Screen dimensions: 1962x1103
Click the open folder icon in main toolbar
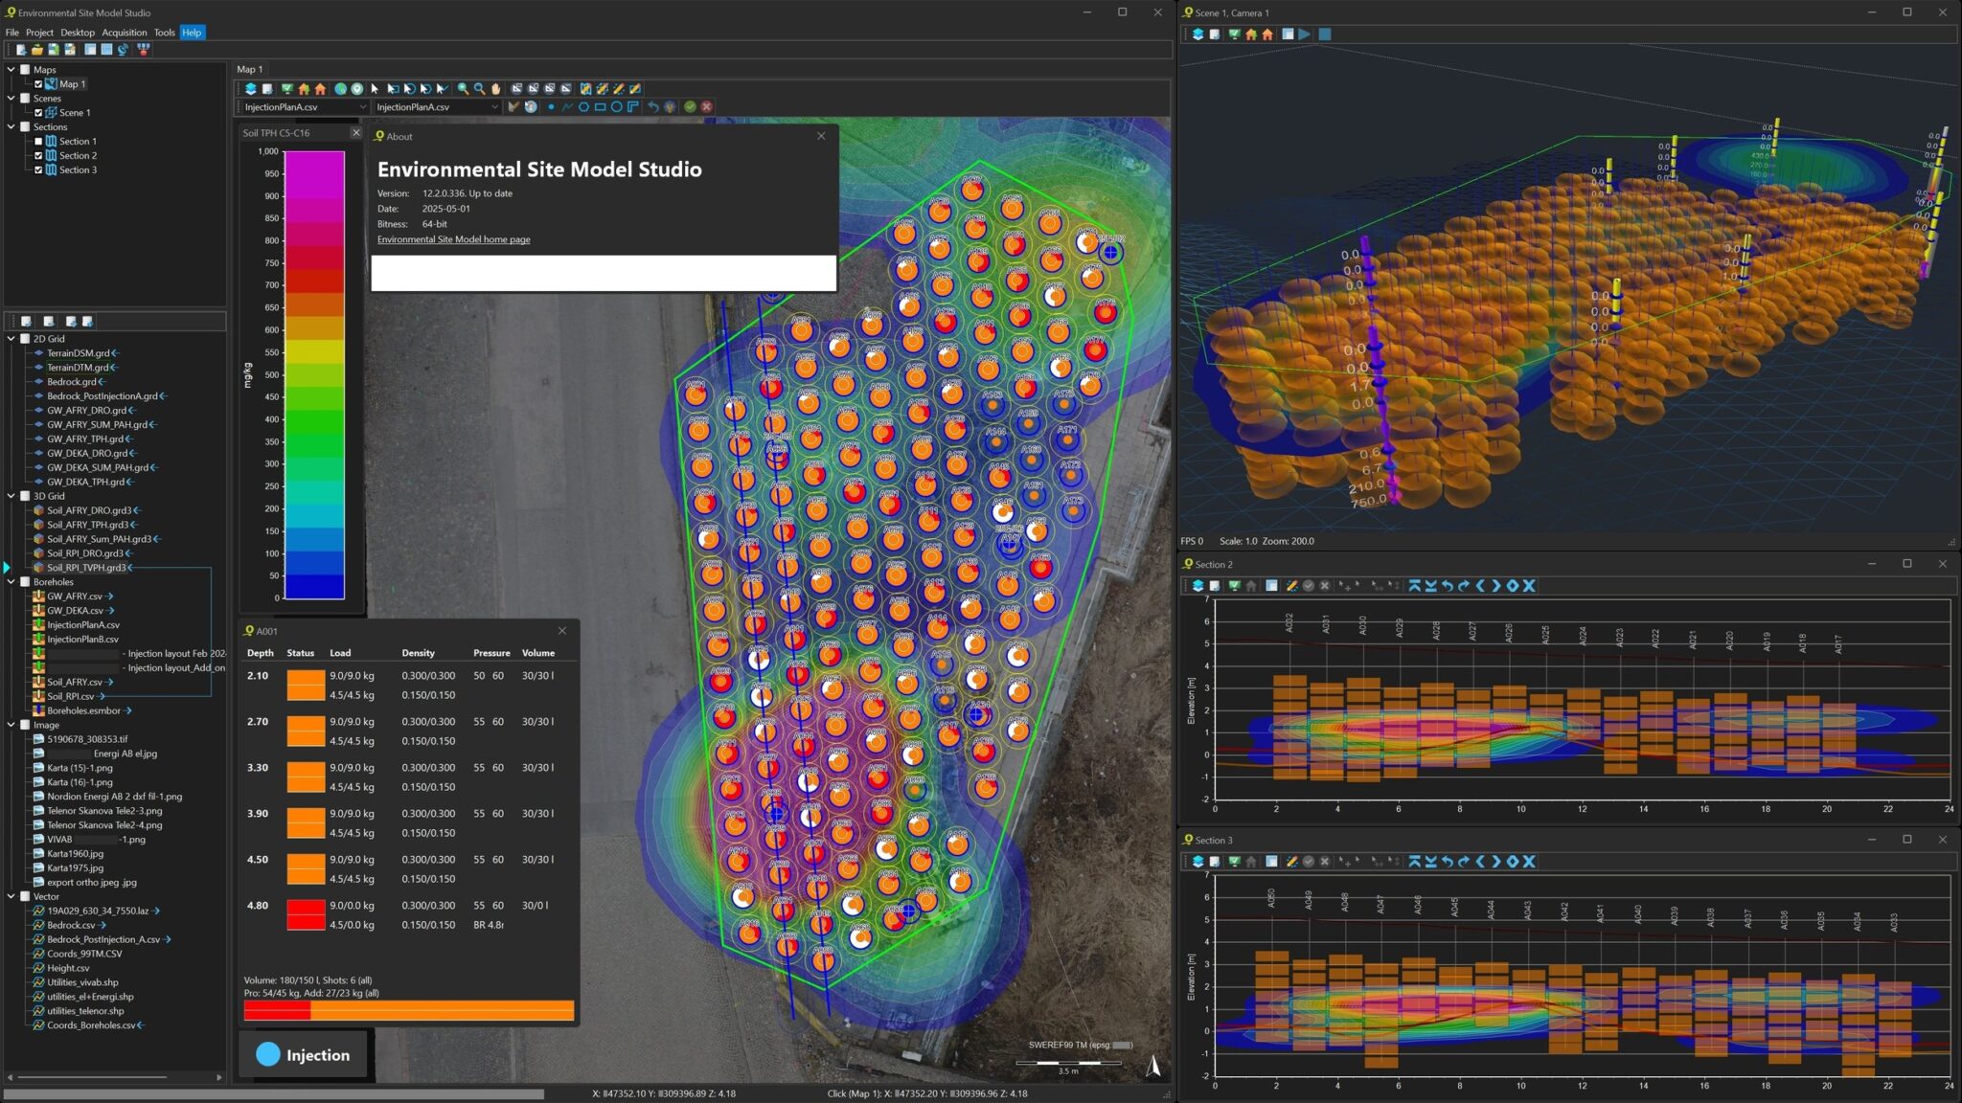(x=37, y=50)
